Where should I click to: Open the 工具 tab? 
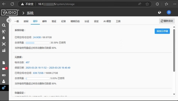[118, 21]
